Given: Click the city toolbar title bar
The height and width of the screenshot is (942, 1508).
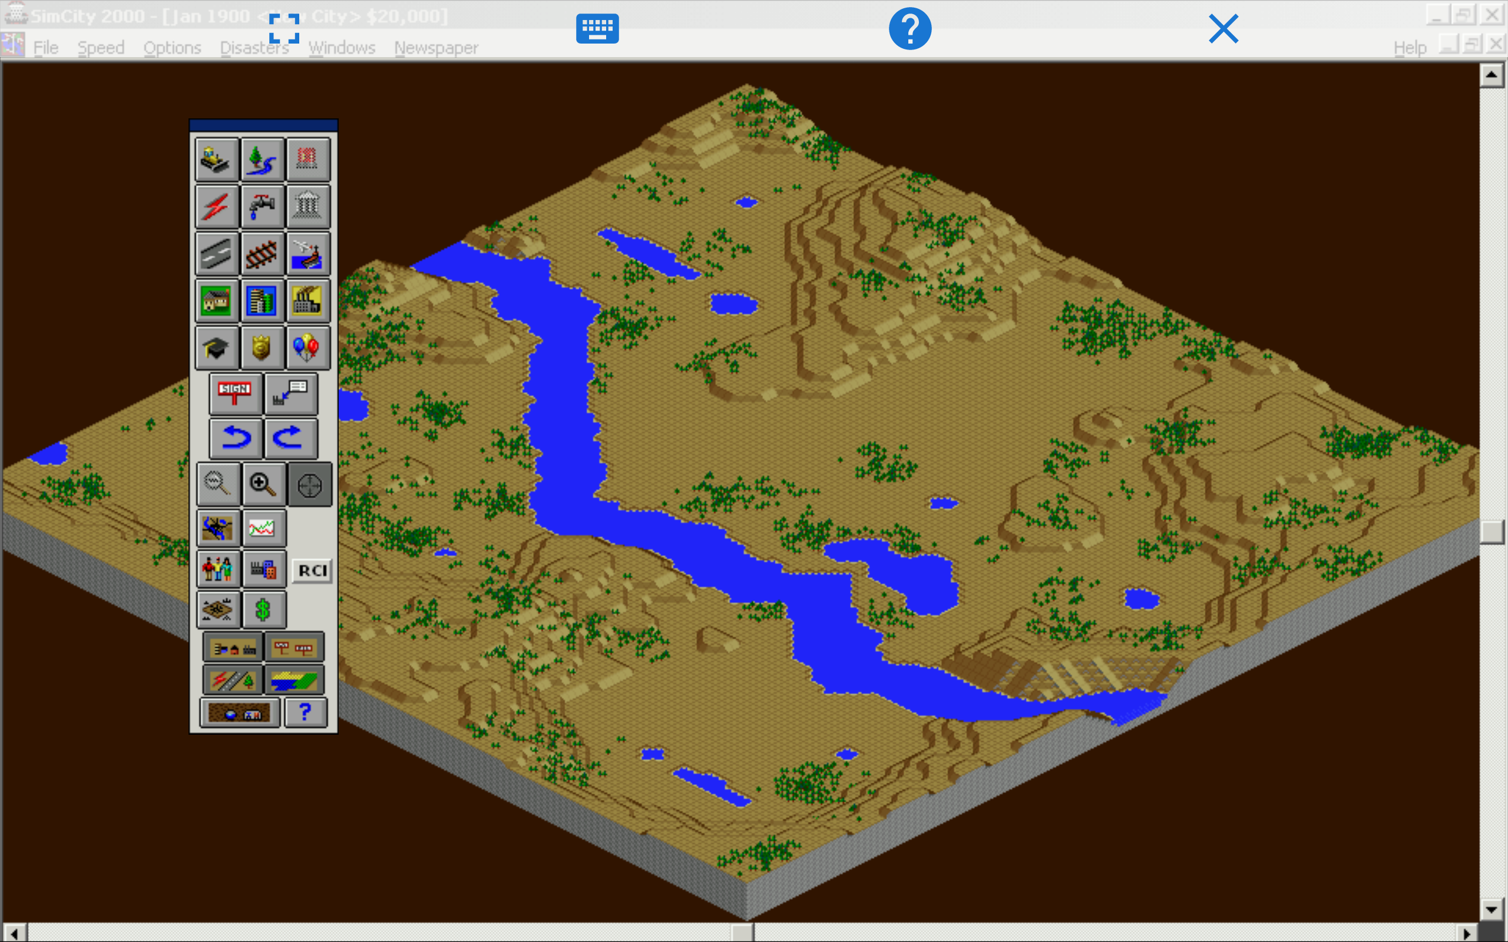Looking at the screenshot, I should [x=263, y=125].
